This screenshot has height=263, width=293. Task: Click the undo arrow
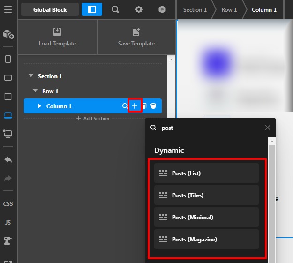point(8,160)
